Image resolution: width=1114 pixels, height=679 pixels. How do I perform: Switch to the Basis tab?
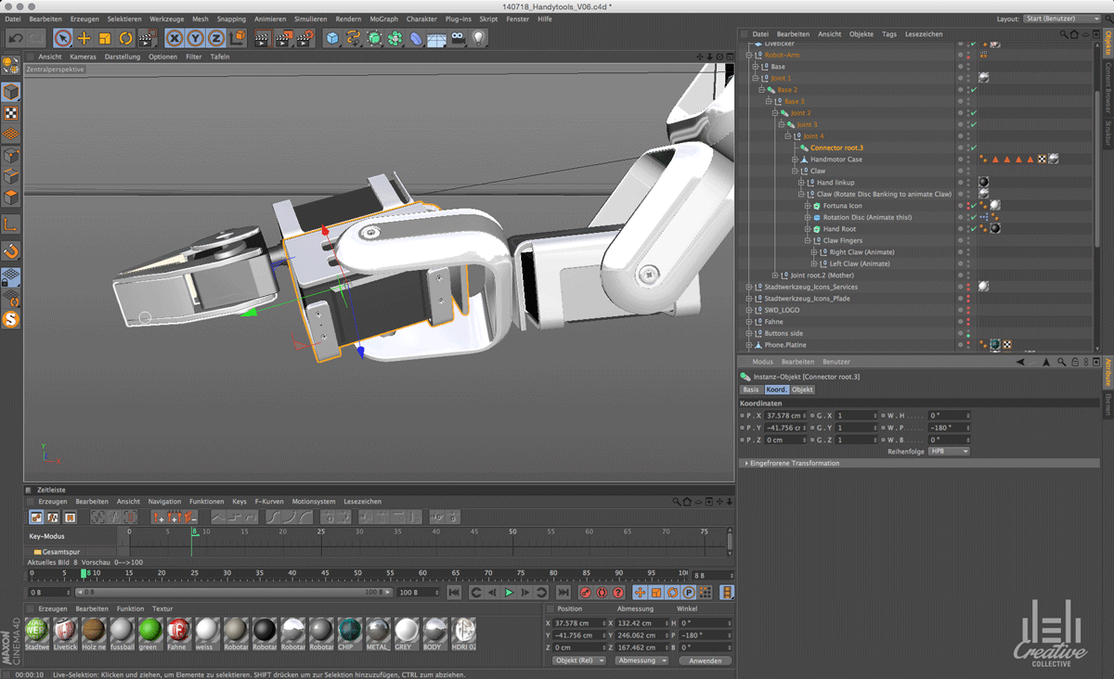(x=751, y=390)
